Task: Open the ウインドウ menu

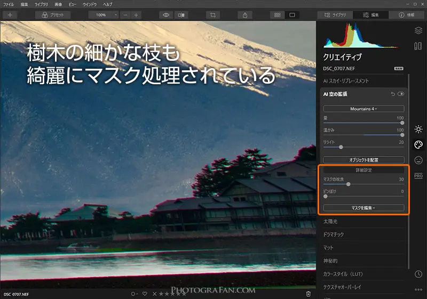Action: coord(90,4)
